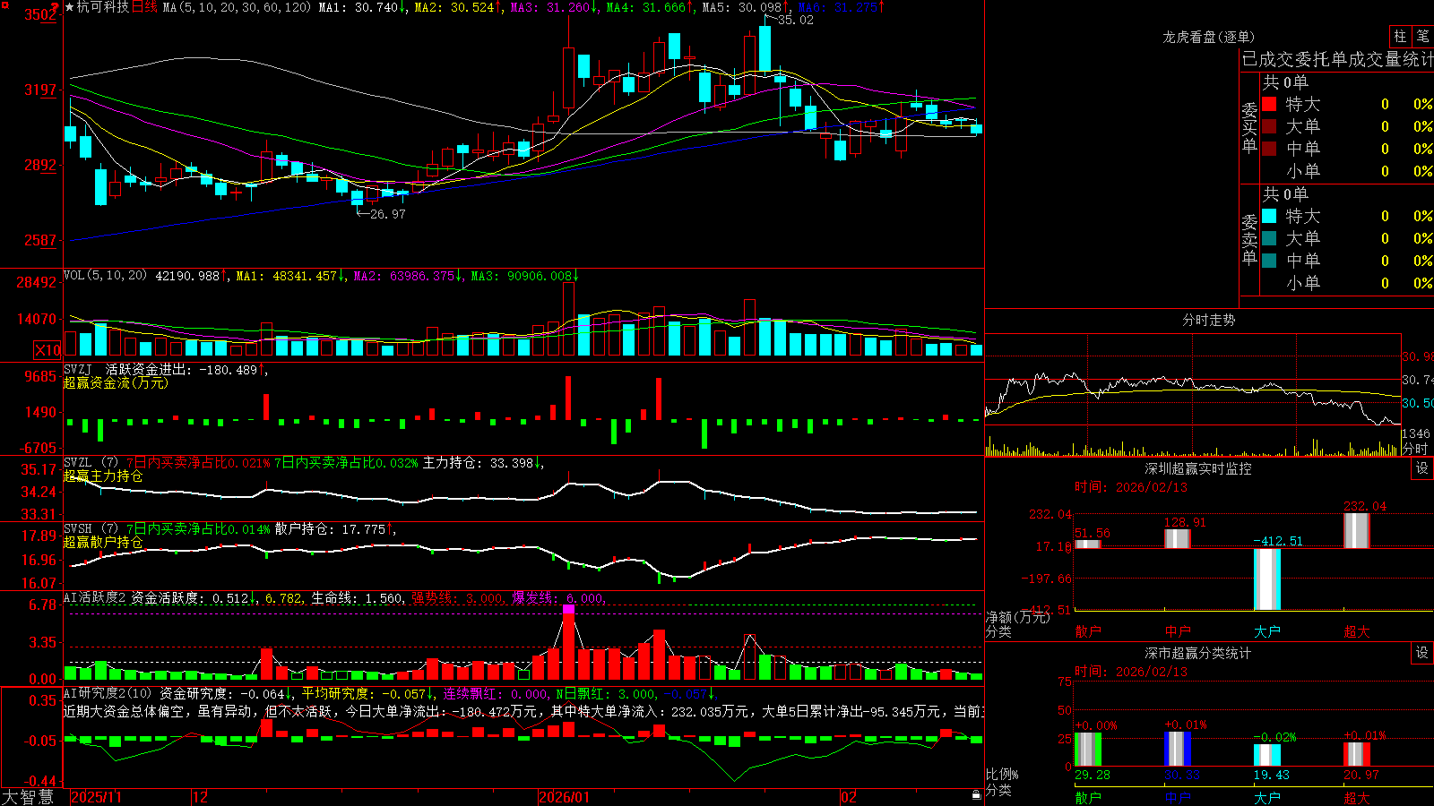The image size is (1434, 806).
Task: Click the 分时走势 panel title
Action: [x=1208, y=320]
